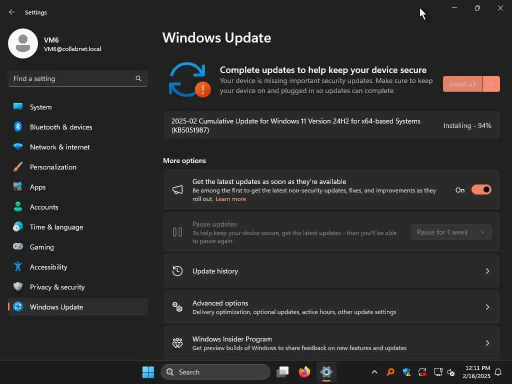Open Task View on the taskbar
The height and width of the screenshot is (384, 512).
[282, 372]
